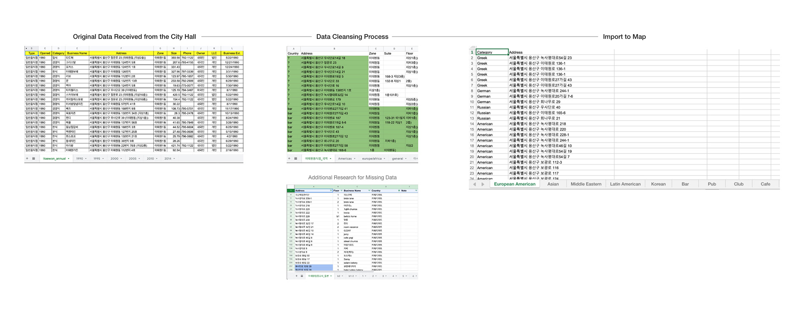This screenshot has width=809, height=320.
Task: Switch to the general sheet tab
Action: coord(399,159)
